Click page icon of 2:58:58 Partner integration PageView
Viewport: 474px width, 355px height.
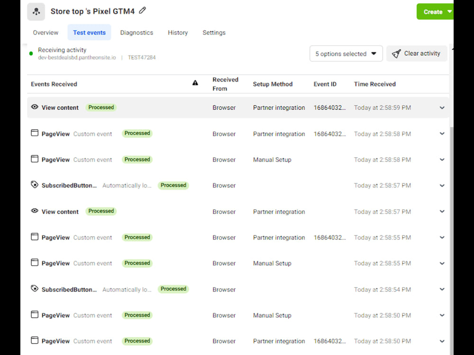click(35, 133)
